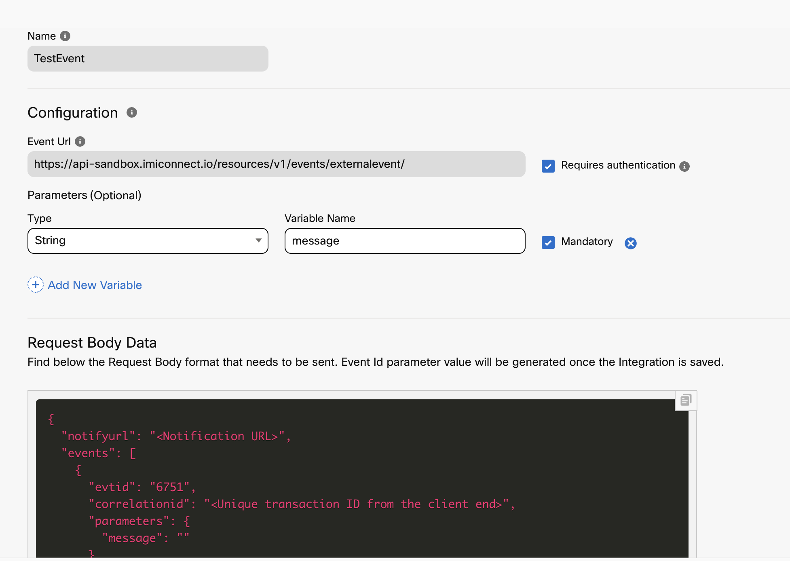Click the info icon next to Name

click(65, 36)
